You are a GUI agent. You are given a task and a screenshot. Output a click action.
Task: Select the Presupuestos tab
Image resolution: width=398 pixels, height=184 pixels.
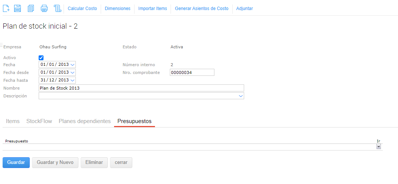coord(135,121)
